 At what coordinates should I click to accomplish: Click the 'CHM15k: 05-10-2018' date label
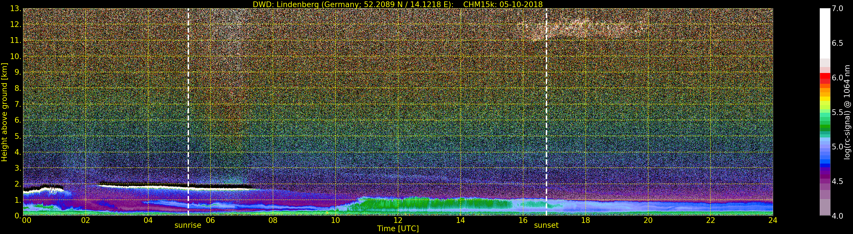click(503, 4)
